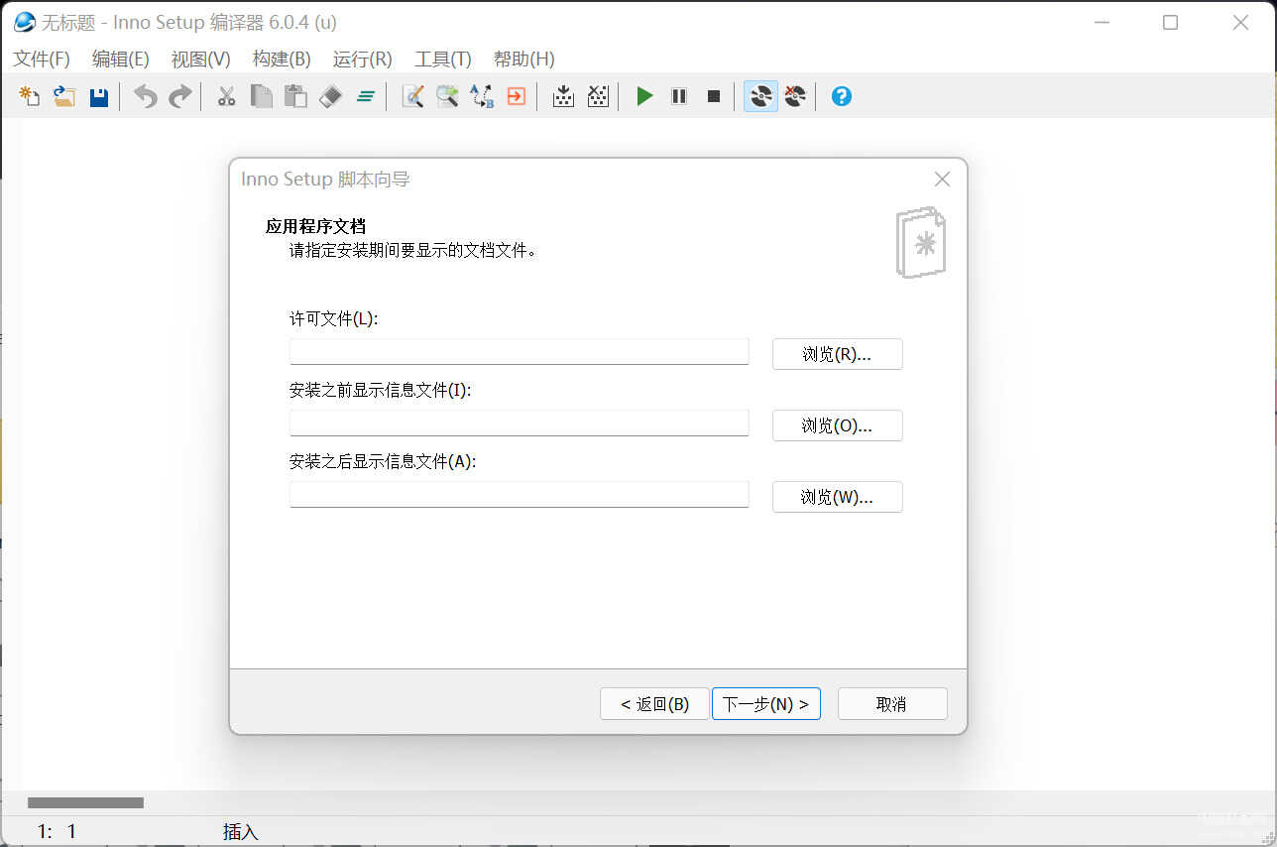This screenshot has width=1277, height=847.
Task: Click the orange arrow-box toolbar icon
Action: pos(516,96)
